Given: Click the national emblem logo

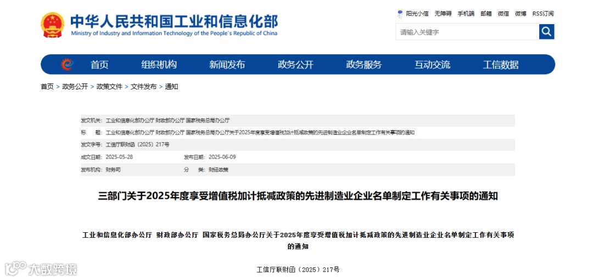Looking at the screenshot, I should (53, 25).
